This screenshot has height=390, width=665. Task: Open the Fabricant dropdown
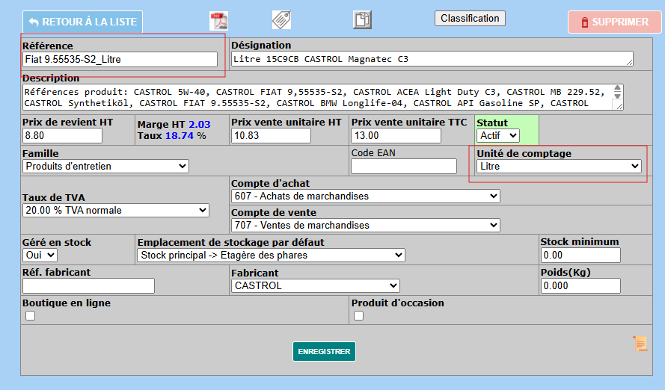coord(315,285)
